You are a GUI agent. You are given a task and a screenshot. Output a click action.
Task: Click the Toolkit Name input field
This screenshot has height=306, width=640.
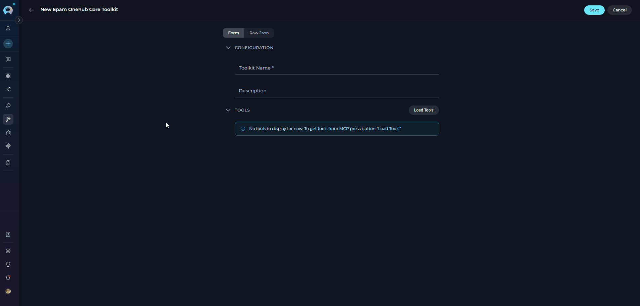point(337,68)
